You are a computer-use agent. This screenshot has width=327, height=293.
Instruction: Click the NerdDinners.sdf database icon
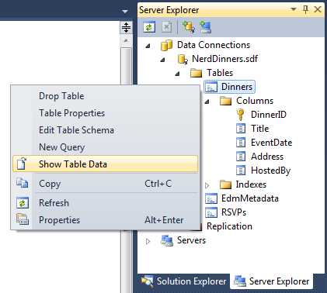point(183,59)
